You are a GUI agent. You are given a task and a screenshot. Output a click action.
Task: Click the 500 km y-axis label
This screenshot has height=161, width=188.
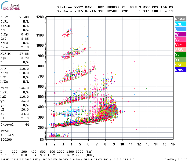coord(41,97)
